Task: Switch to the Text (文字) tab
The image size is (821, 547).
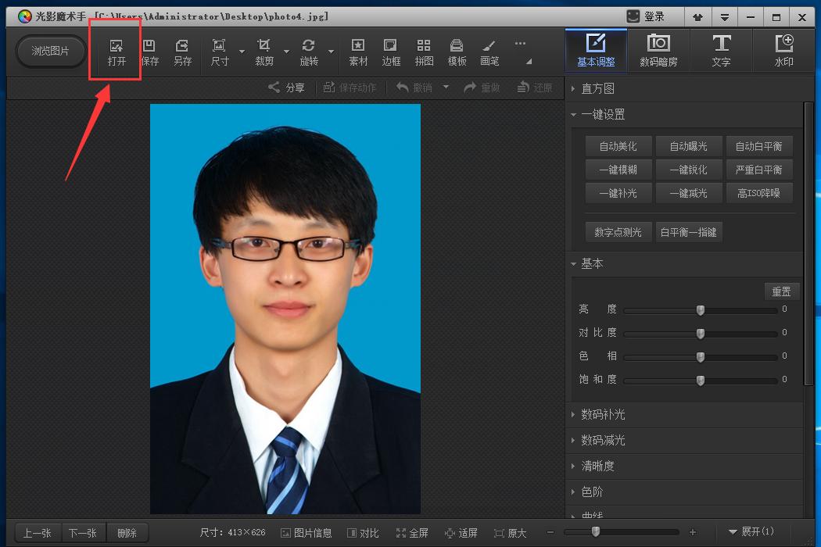Action: click(x=721, y=50)
